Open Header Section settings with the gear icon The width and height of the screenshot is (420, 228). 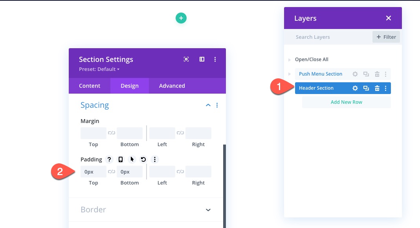click(355, 88)
